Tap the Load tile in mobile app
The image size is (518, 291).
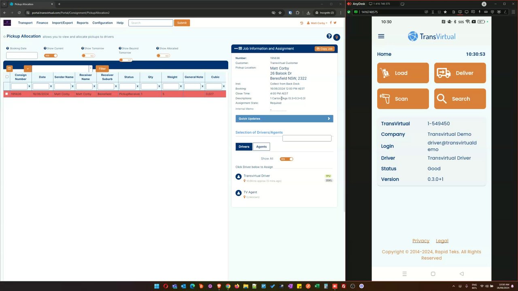tap(403, 73)
